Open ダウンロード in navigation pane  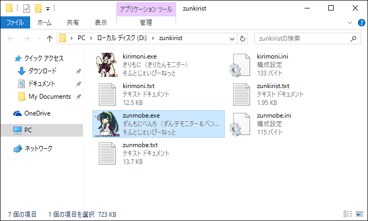(42, 71)
